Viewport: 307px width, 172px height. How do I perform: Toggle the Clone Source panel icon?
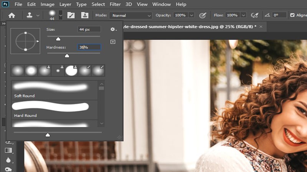coord(84,15)
